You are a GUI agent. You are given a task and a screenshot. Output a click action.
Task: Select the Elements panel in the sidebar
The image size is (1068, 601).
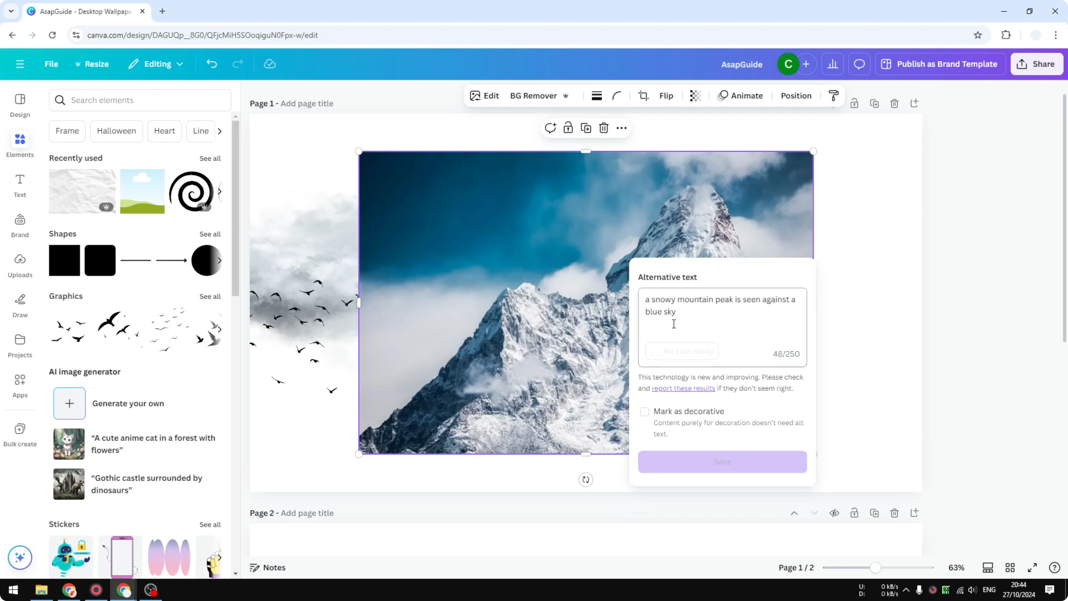pyautogui.click(x=19, y=144)
